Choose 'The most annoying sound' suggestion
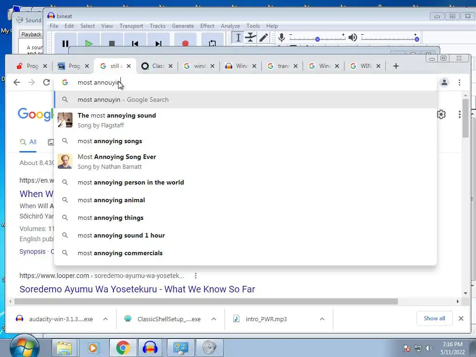 (245, 120)
